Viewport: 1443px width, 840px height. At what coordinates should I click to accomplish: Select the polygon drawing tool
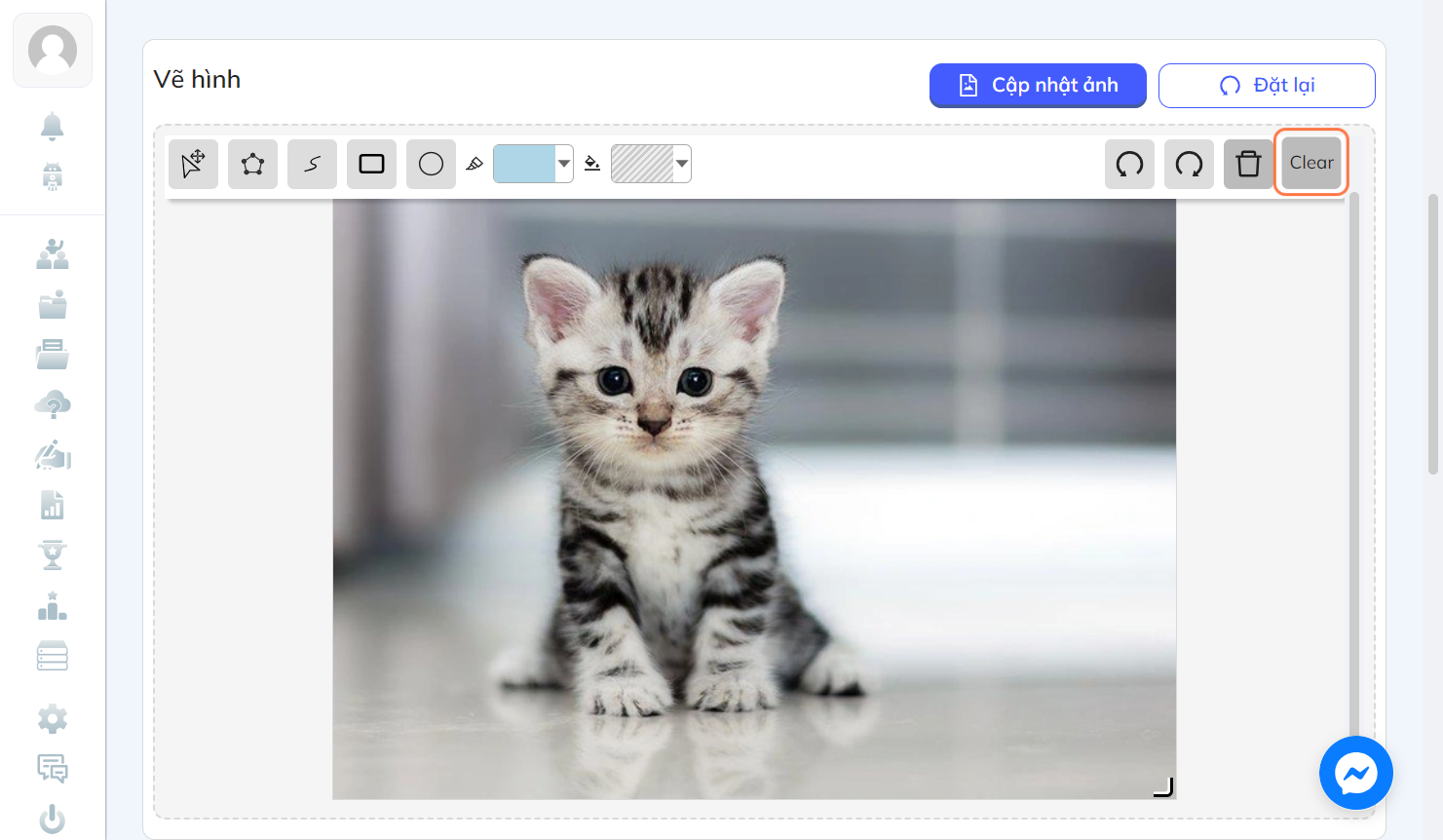tap(252, 164)
